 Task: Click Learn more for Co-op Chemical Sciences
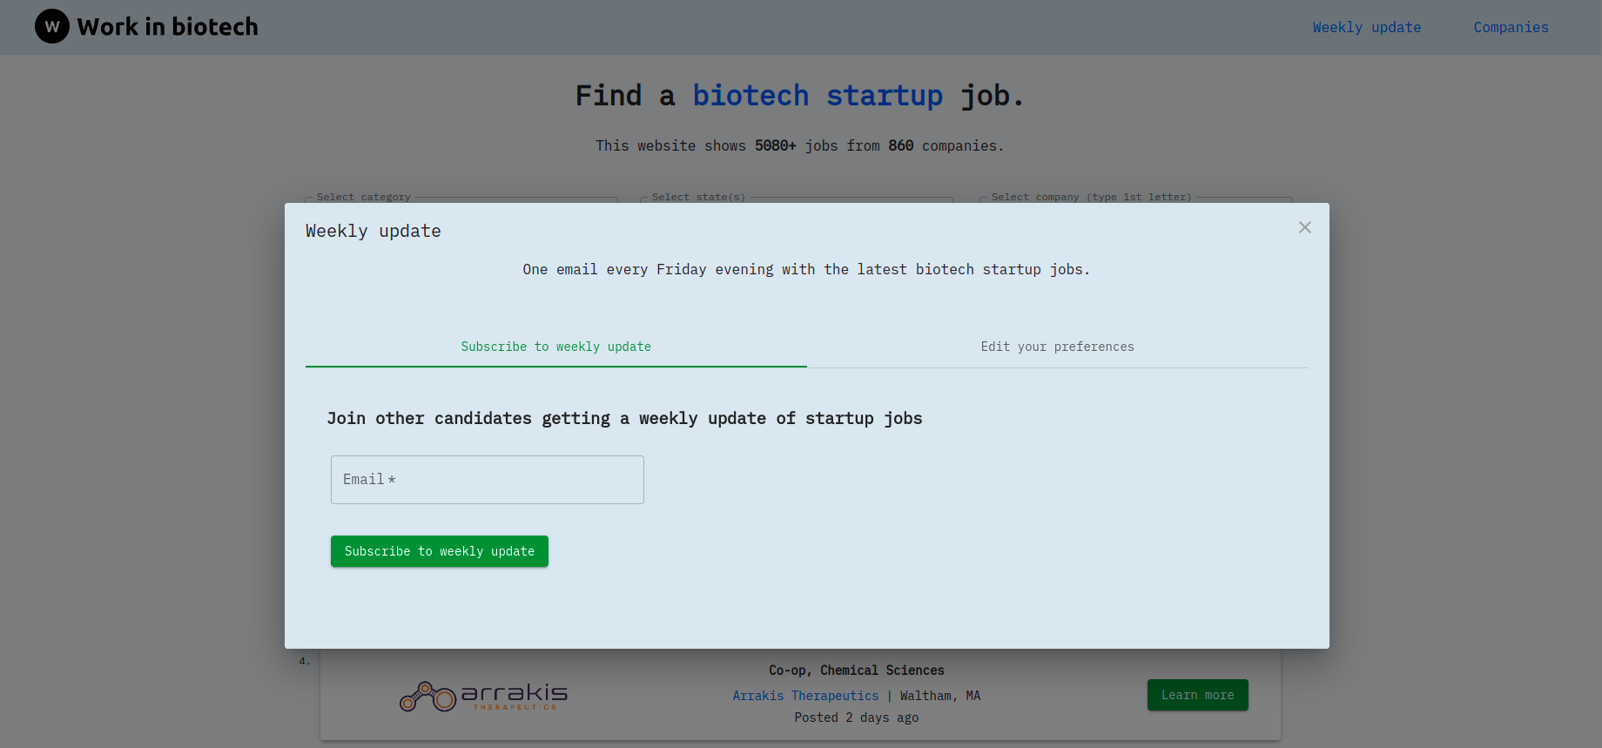1197,695
